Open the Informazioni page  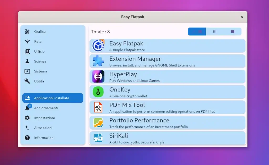coord(44,138)
